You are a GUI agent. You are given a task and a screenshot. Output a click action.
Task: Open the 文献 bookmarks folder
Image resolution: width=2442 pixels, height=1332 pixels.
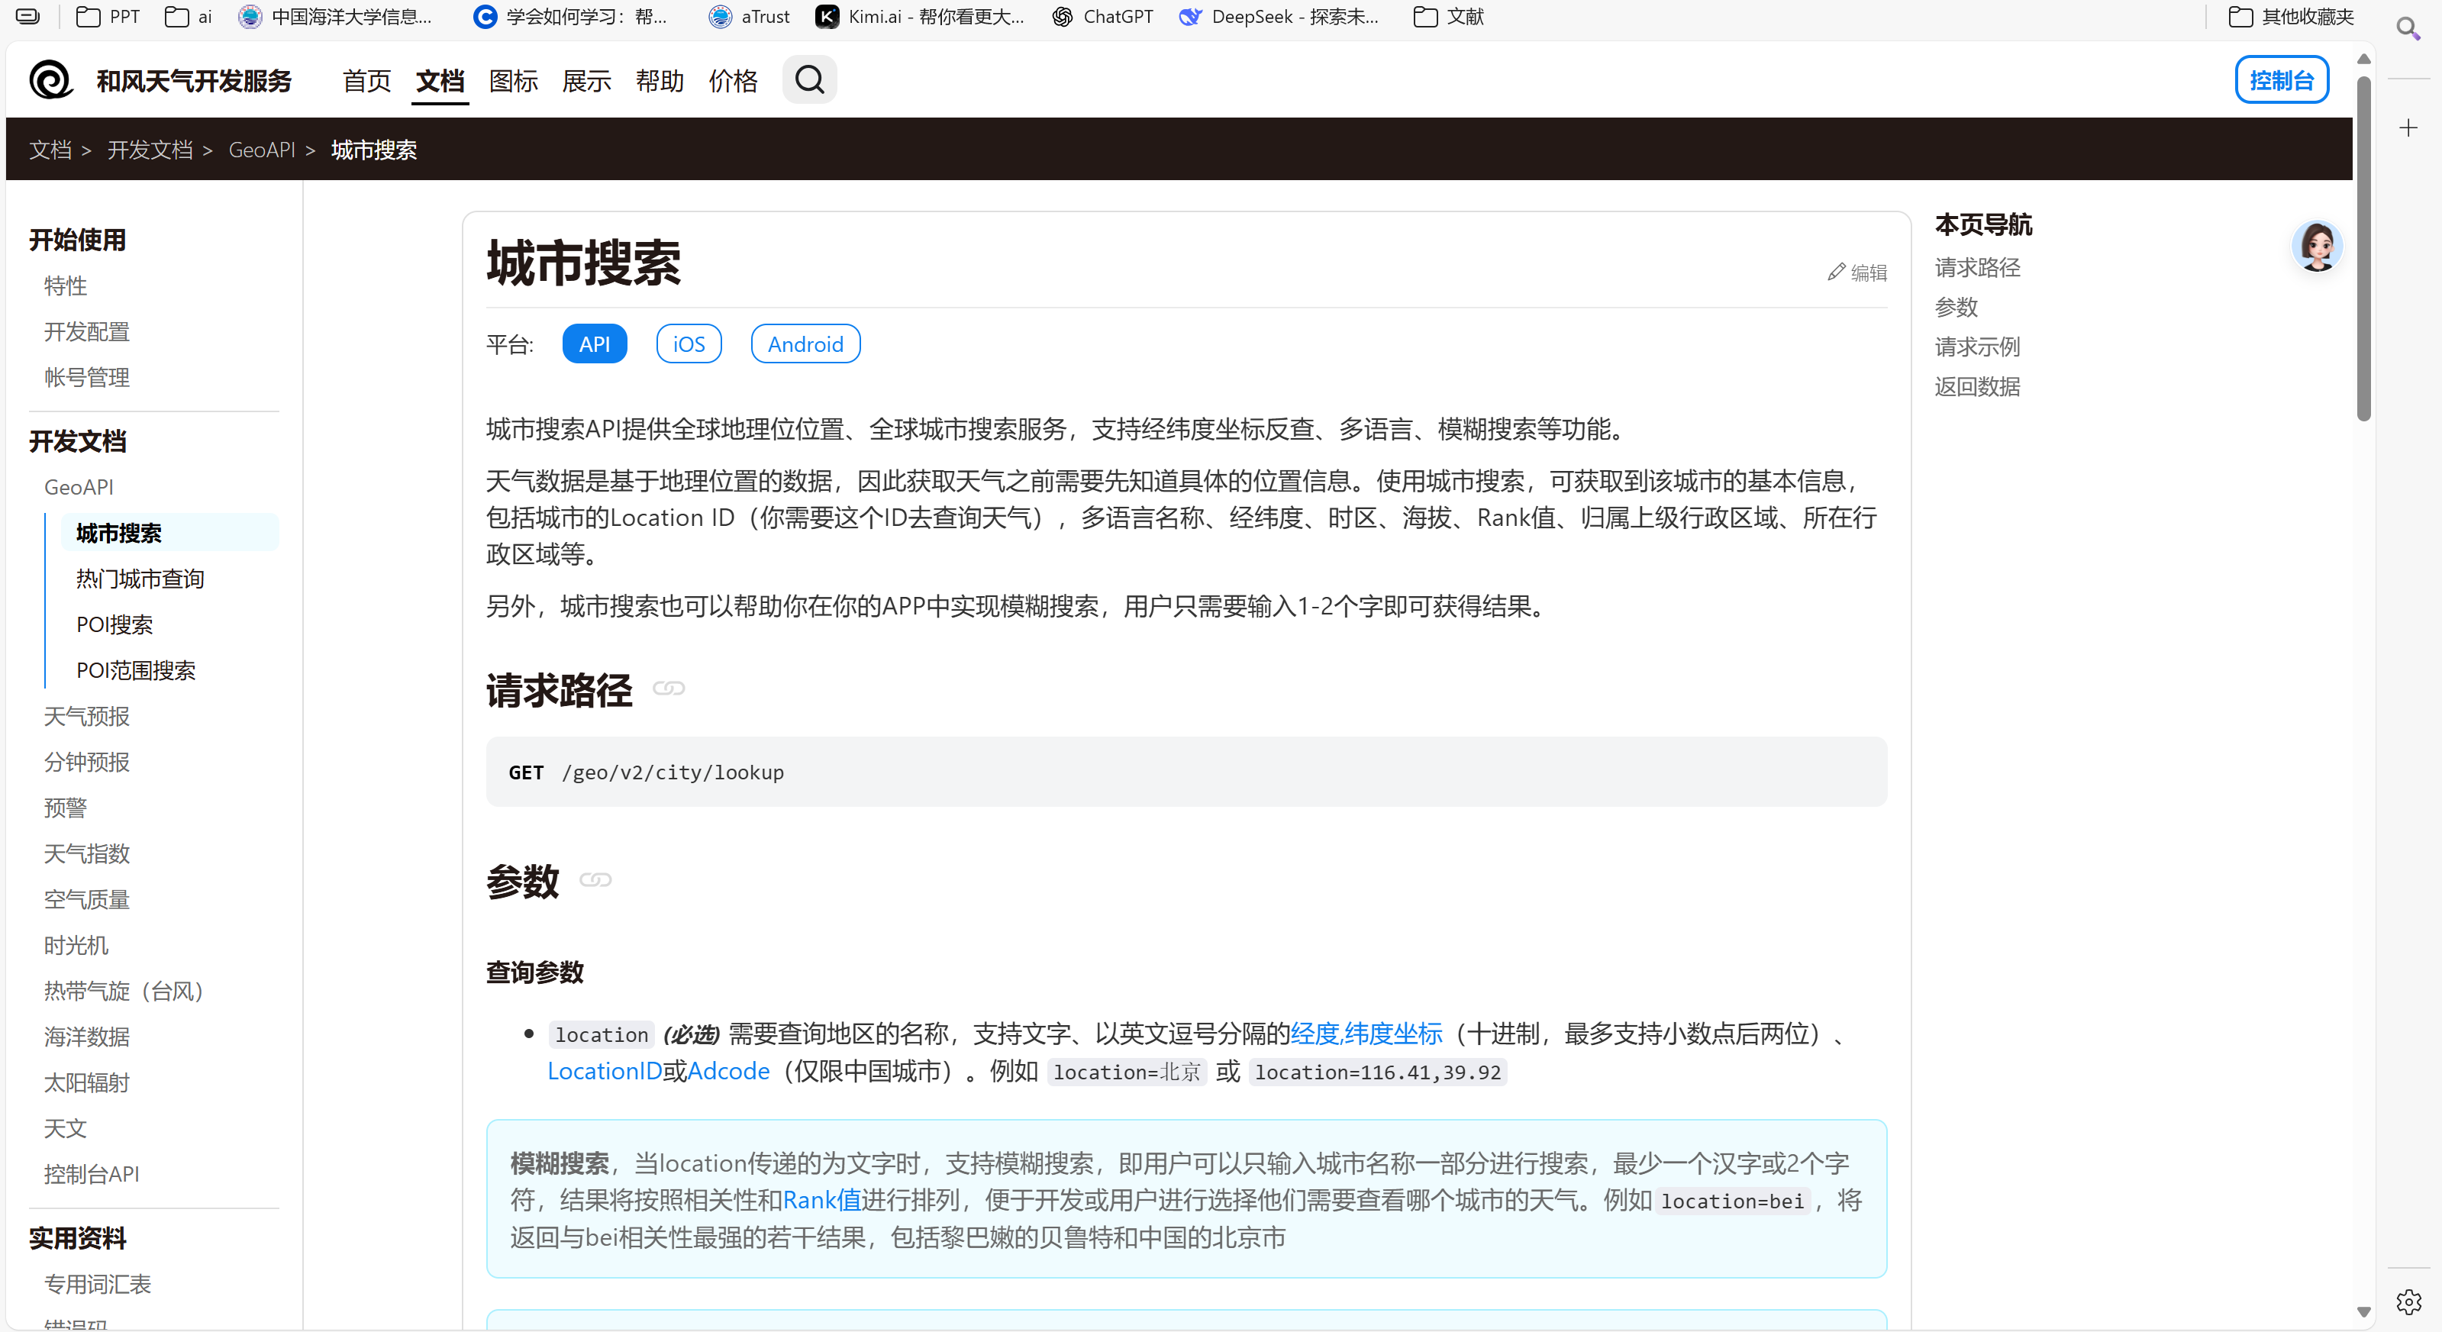1449,16
